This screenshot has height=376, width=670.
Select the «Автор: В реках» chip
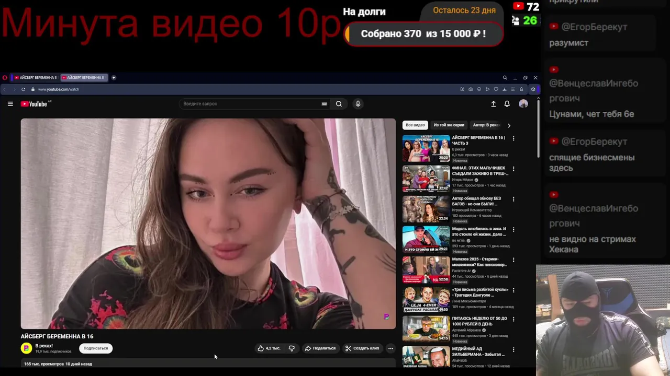(486, 125)
